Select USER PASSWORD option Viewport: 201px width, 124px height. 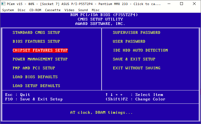point(129,41)
